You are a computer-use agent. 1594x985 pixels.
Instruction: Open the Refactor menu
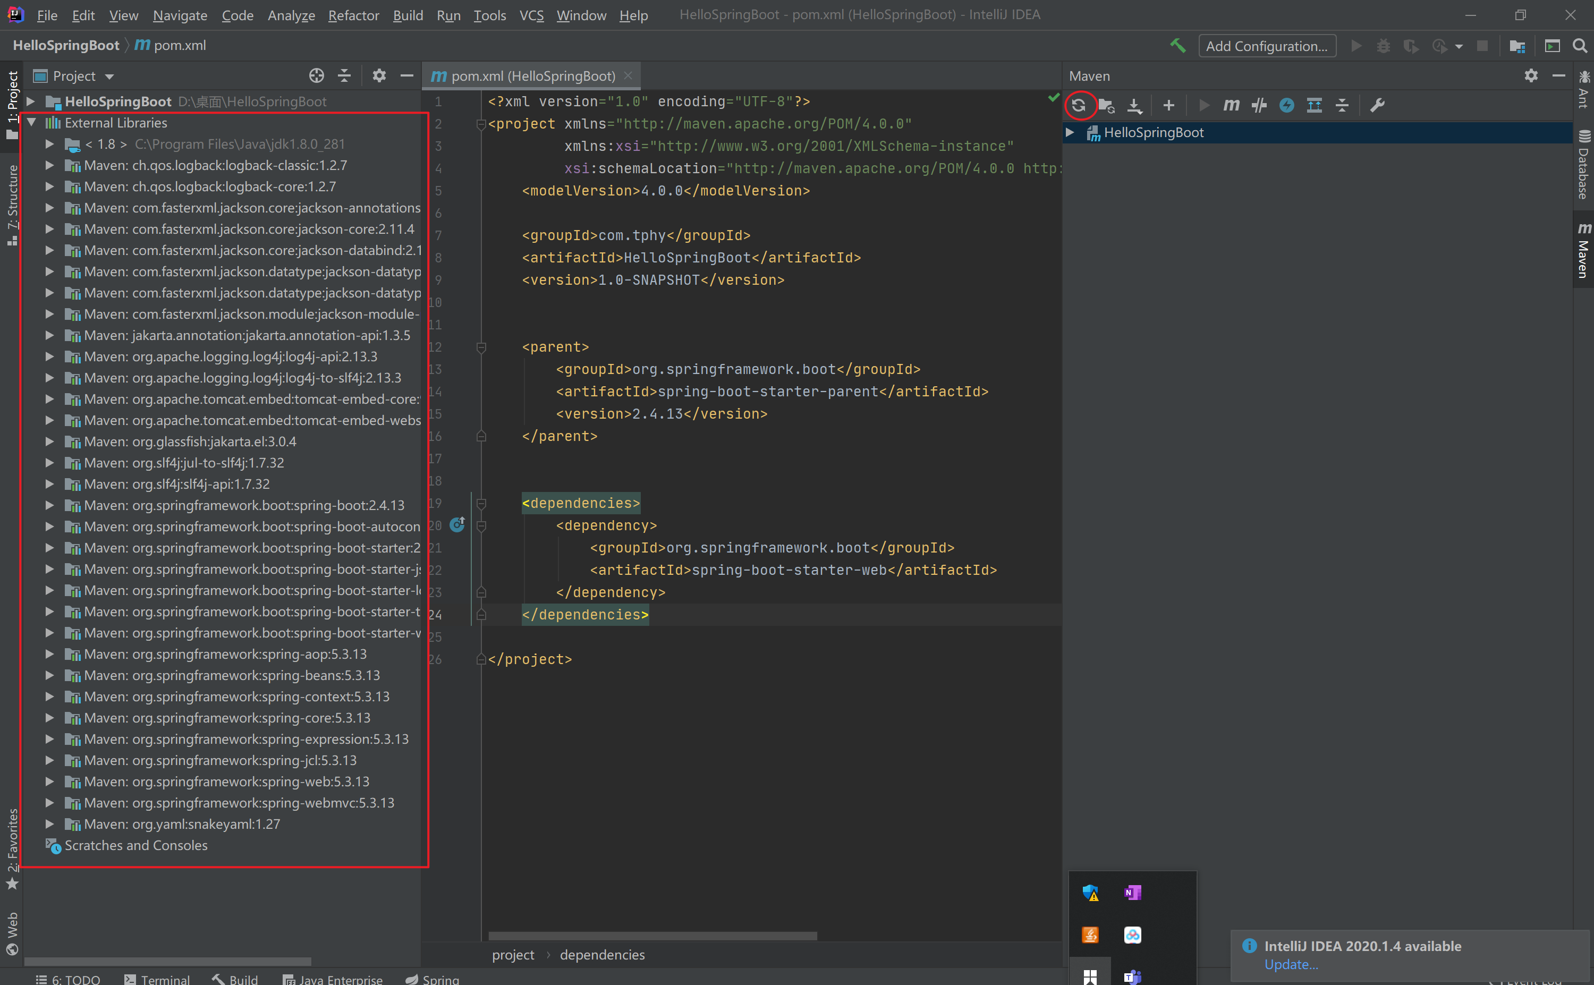click(353, 15)
